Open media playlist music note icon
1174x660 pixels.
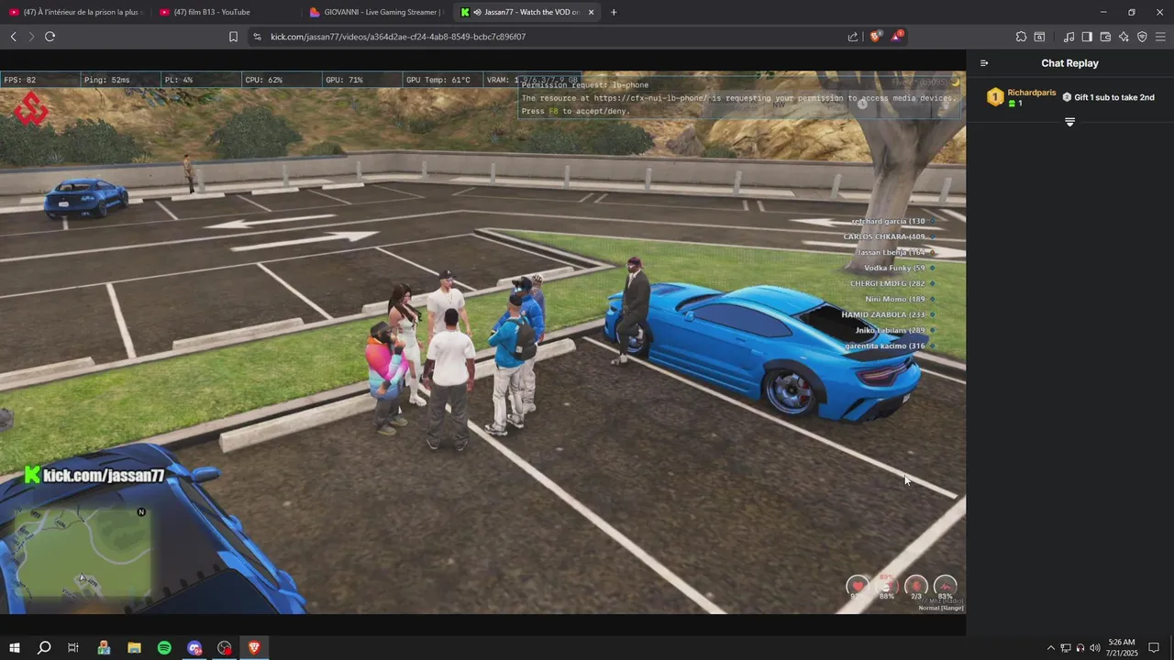point(1069,37)
